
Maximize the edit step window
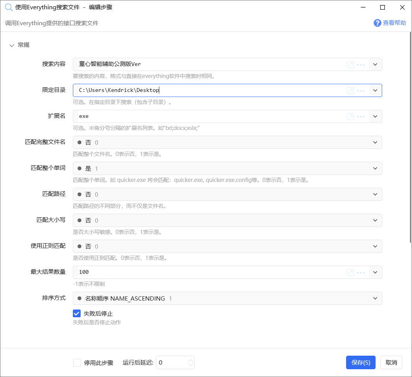383,7
